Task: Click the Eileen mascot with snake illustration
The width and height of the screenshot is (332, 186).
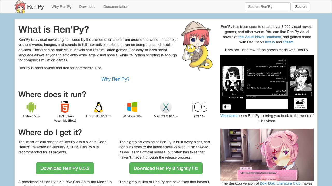Action: pos(197,46)
